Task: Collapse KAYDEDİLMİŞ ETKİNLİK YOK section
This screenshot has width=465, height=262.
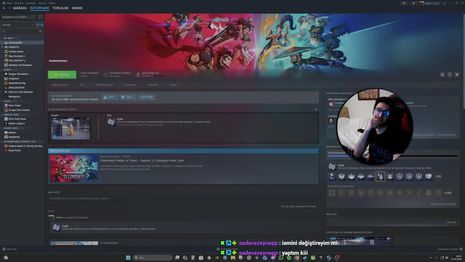Action: click(x=20, y=142)
